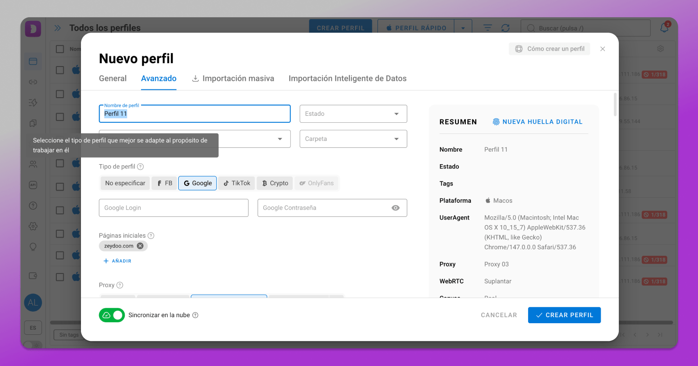The image size is (698, 366).
Task: Click the red 1/318 badge in the first row
Action: coord(654,74)
